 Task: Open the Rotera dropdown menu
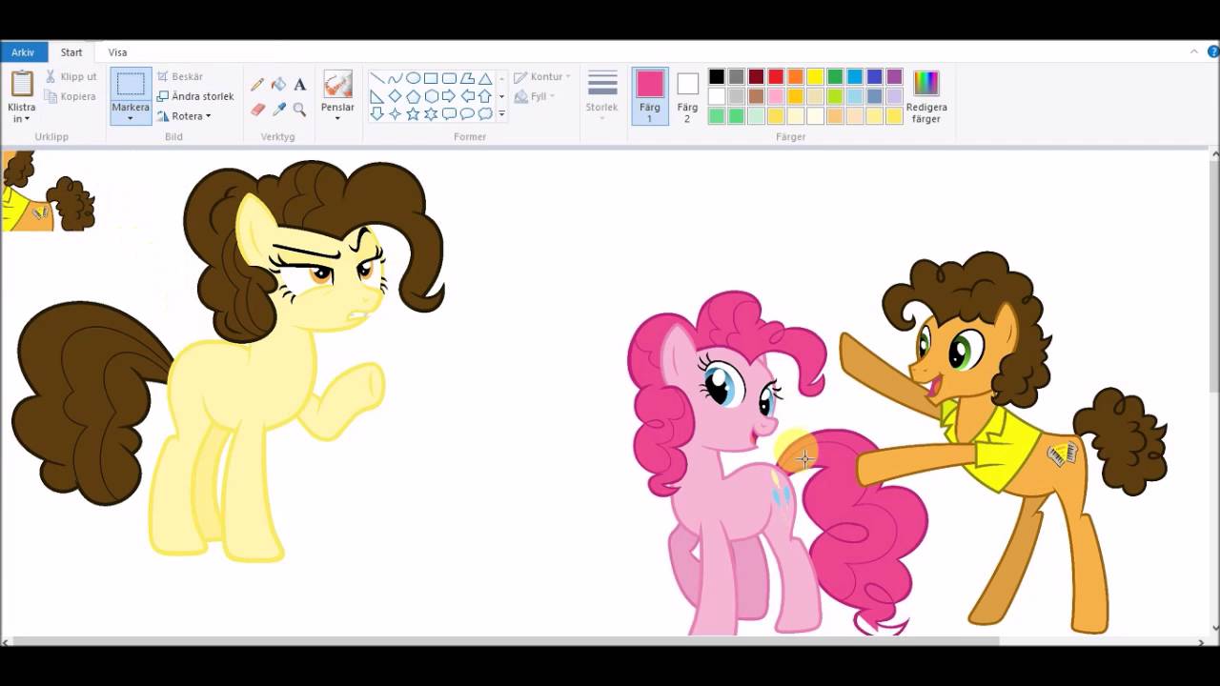coord(183,116)
